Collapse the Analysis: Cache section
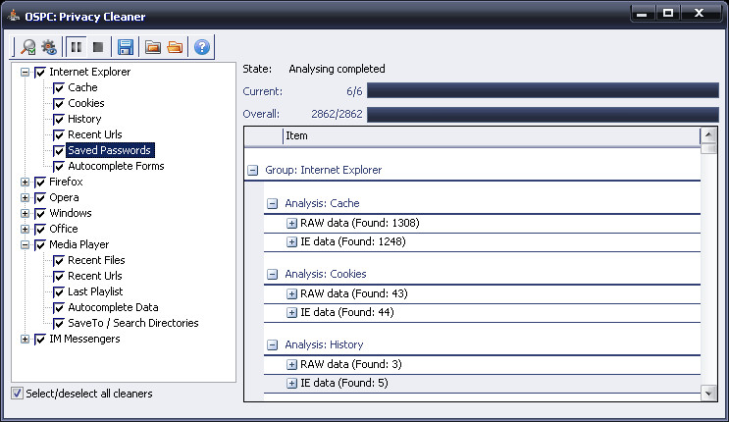Image resolution: width=729 pixels, height=422 pixels. pyautogui.click(x=273, y=204)
